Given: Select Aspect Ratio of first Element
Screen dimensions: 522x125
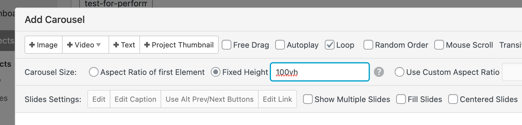Looking at the screenshot, I should coord(94,72).
